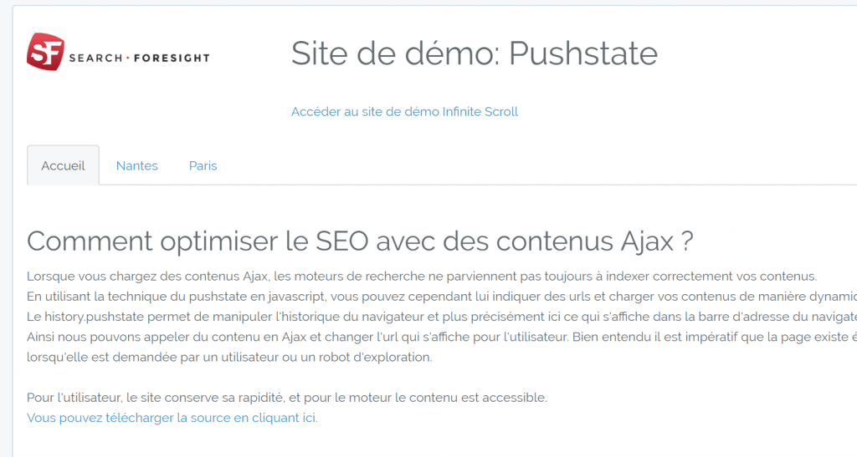Click the line starting En utilisant la technique
This screenshot has width=857, height=457.
coord(442,297)
